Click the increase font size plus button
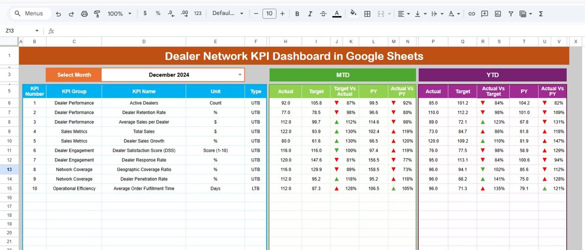The image size is (585, 250). 282,14
